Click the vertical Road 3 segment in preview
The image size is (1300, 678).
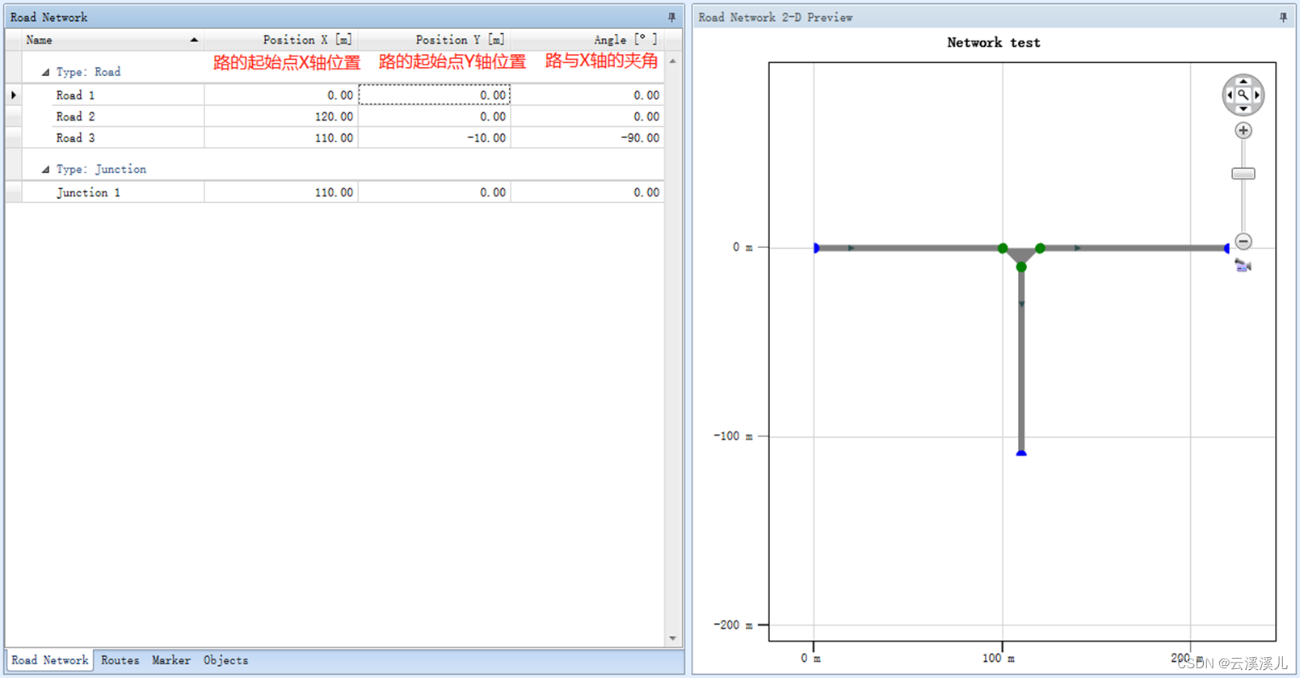(x=1021, y=360)
